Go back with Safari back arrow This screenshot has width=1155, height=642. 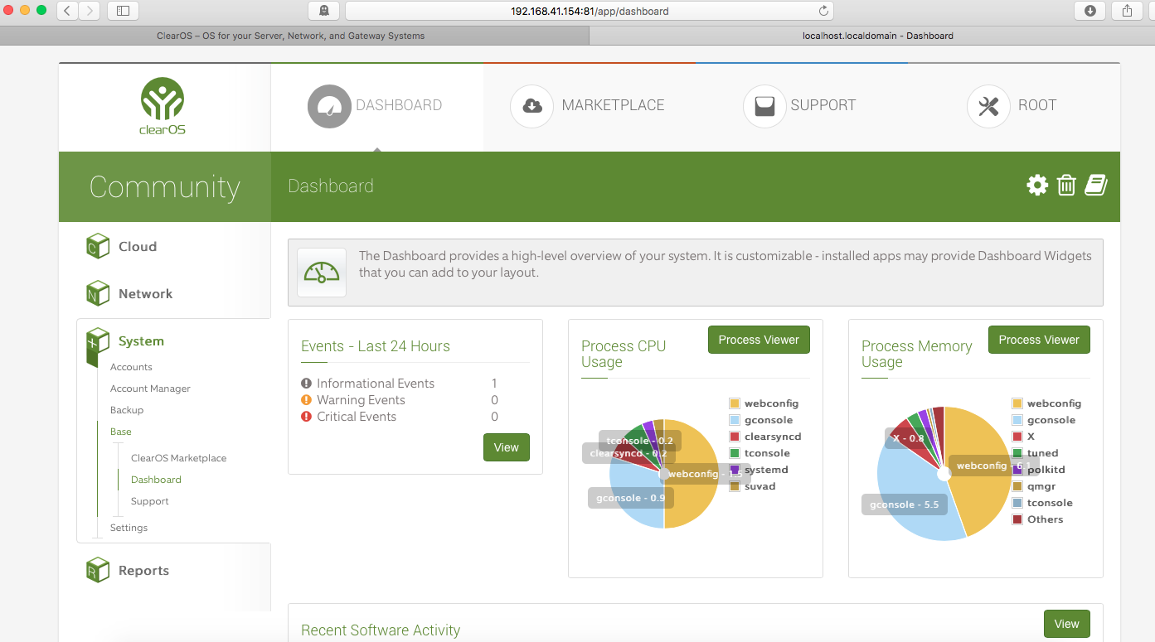pos(67,11)
